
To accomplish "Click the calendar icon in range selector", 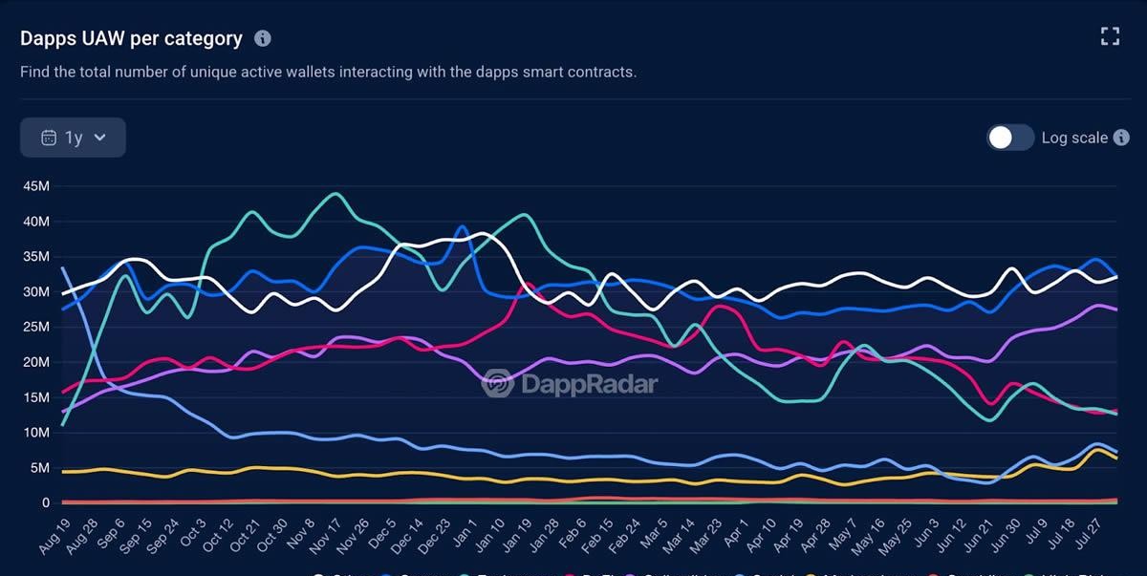I will click(x=49, y=138).
